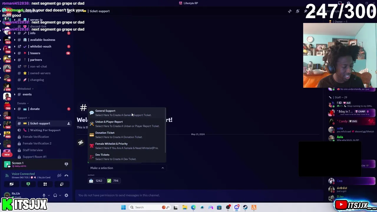Screen dimensions: 377x212
Task: Click create invite icon on ticket-support
Action: point(69,124)
